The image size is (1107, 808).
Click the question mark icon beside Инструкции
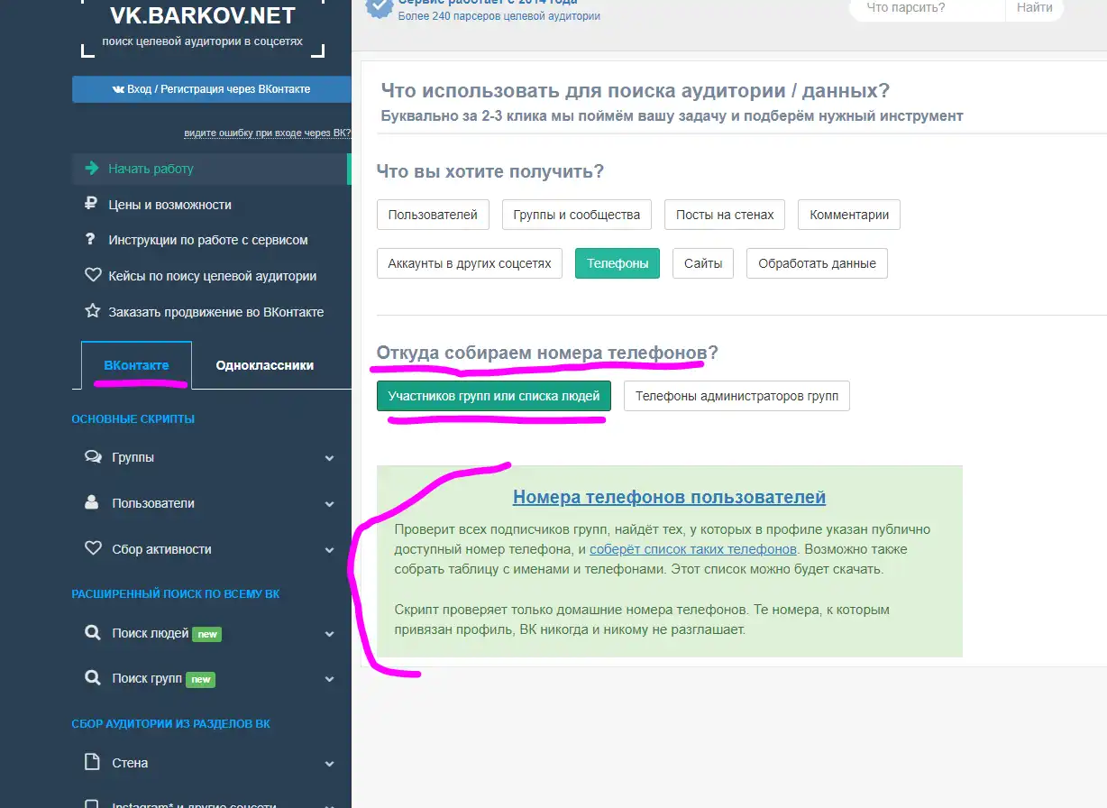(x=90, y=240)
